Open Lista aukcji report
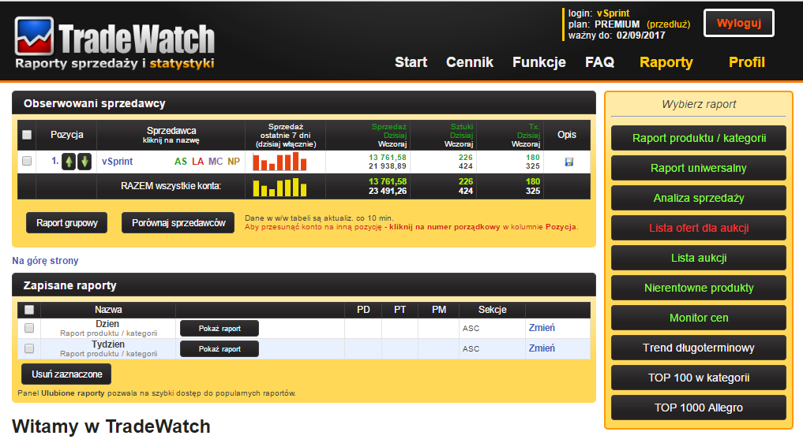Viewport: 803px width, 443px height. tap(699, 258)
